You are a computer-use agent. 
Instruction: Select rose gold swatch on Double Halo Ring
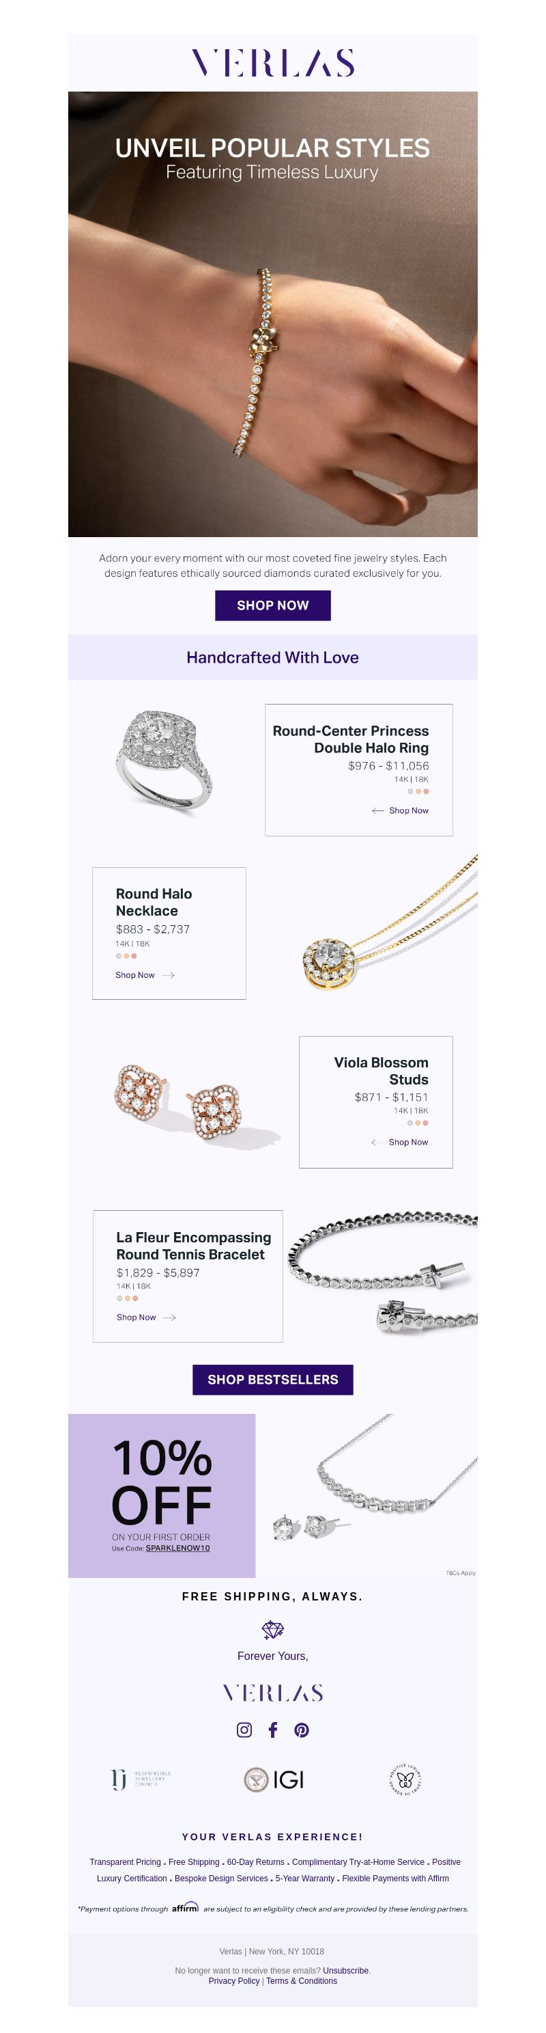coord(427,791)
